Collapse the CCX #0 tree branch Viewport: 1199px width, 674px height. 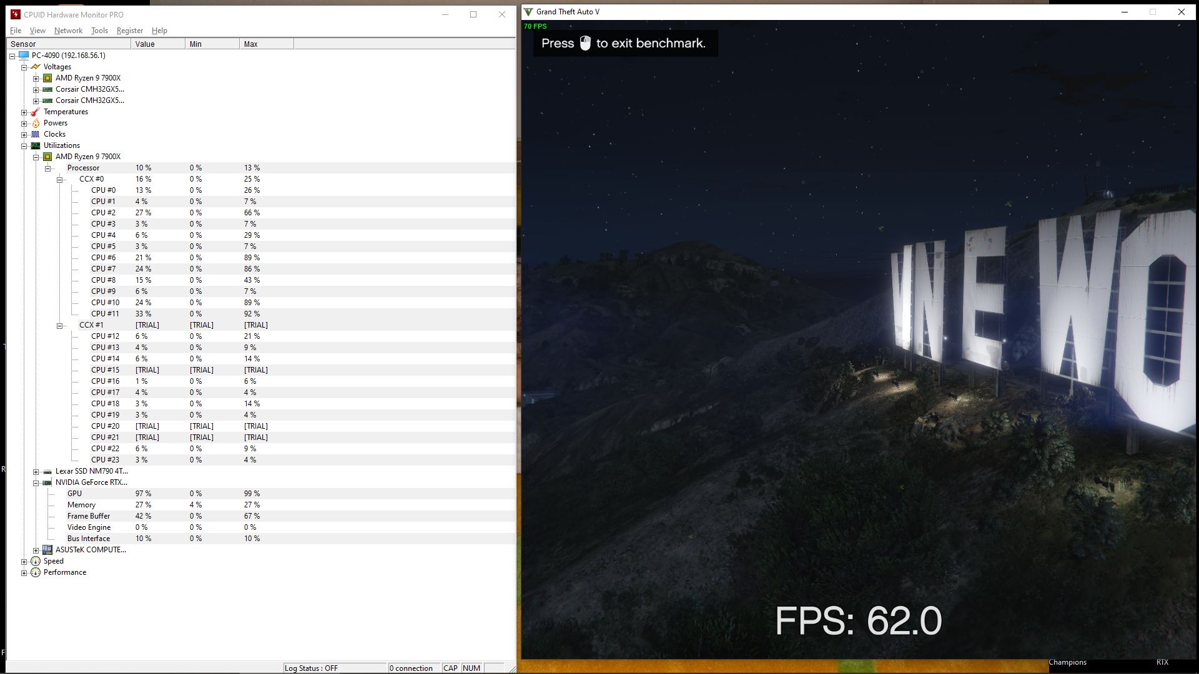(60, 180)
